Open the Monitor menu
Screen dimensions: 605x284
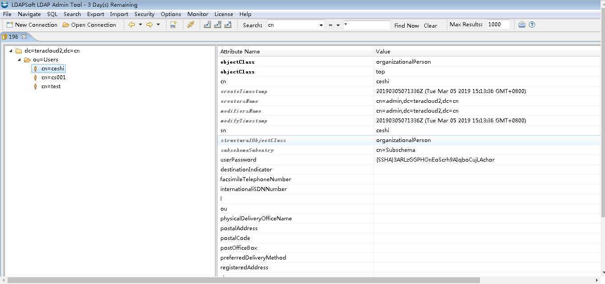[198, 14]
